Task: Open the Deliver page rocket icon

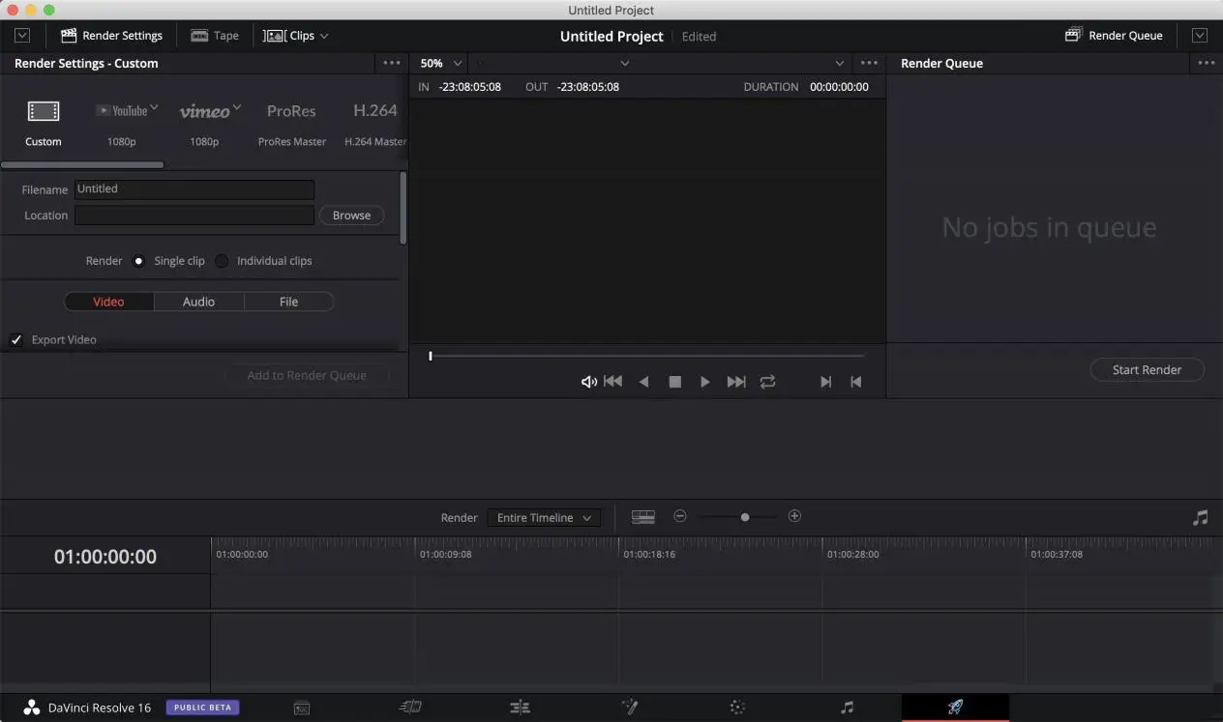Action: click(954, 708)
